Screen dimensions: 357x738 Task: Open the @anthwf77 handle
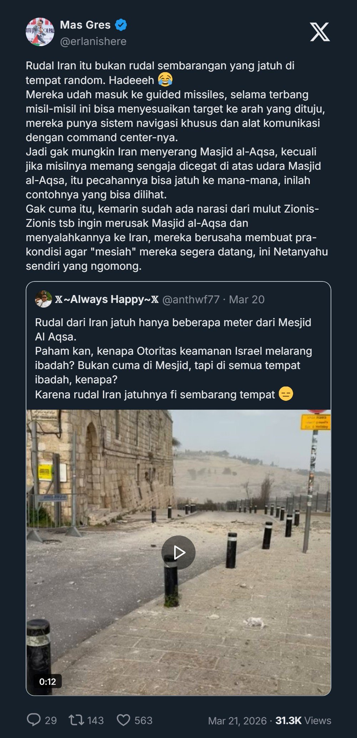coord(191,299)
